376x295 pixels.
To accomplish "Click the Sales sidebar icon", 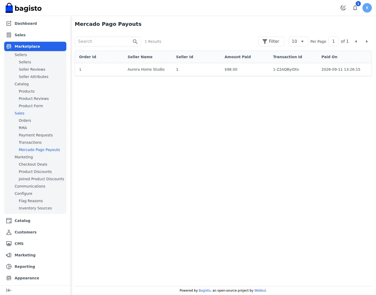I will pyautogui.click(x=9, y=35).
